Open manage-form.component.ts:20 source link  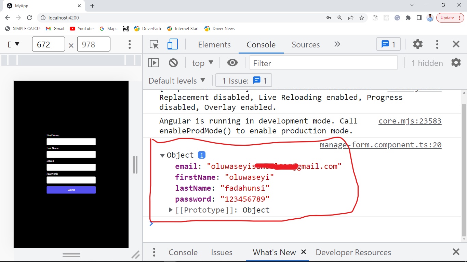click(x=381, y=145)
